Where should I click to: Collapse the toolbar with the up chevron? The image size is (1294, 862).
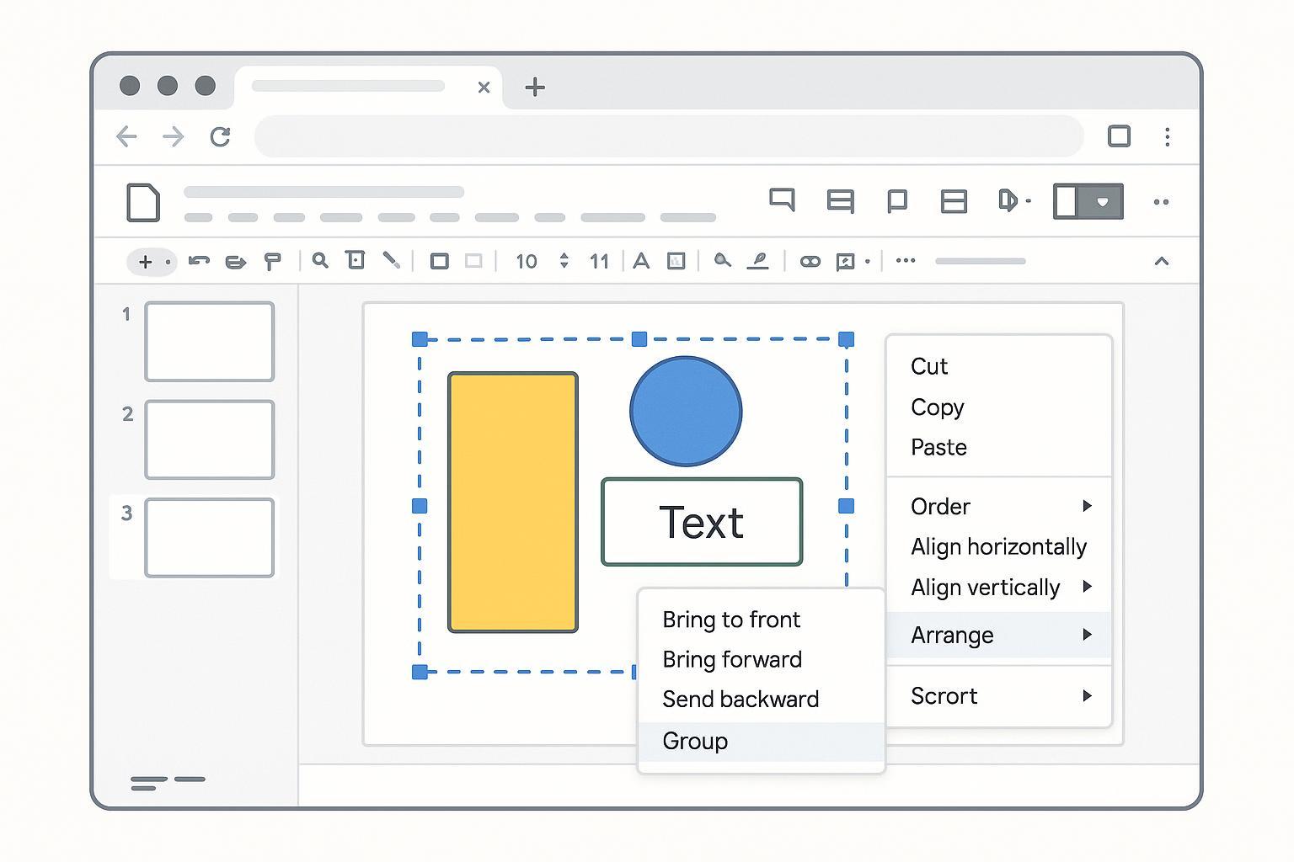click(x=1161, y=261)
